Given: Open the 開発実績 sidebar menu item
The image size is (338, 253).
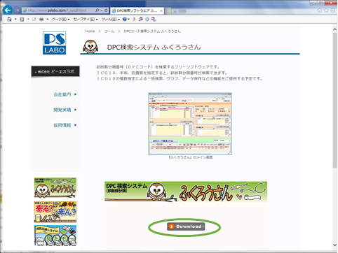Looking at the screenshot, I should pyautogui.click(x=62, y=110).
